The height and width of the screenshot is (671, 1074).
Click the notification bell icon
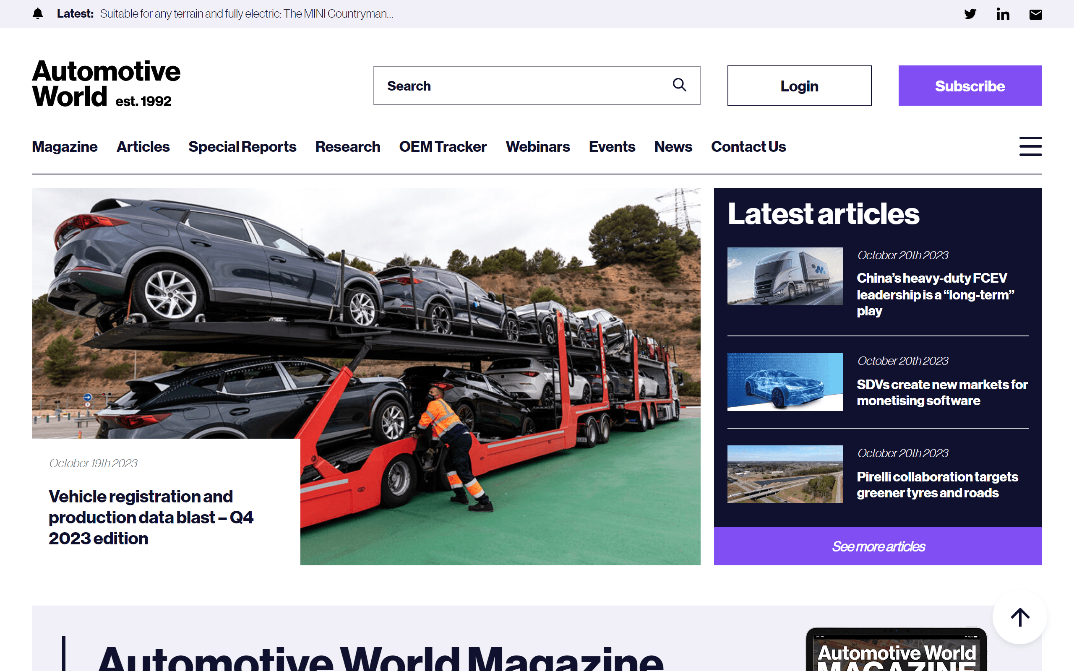37,14
